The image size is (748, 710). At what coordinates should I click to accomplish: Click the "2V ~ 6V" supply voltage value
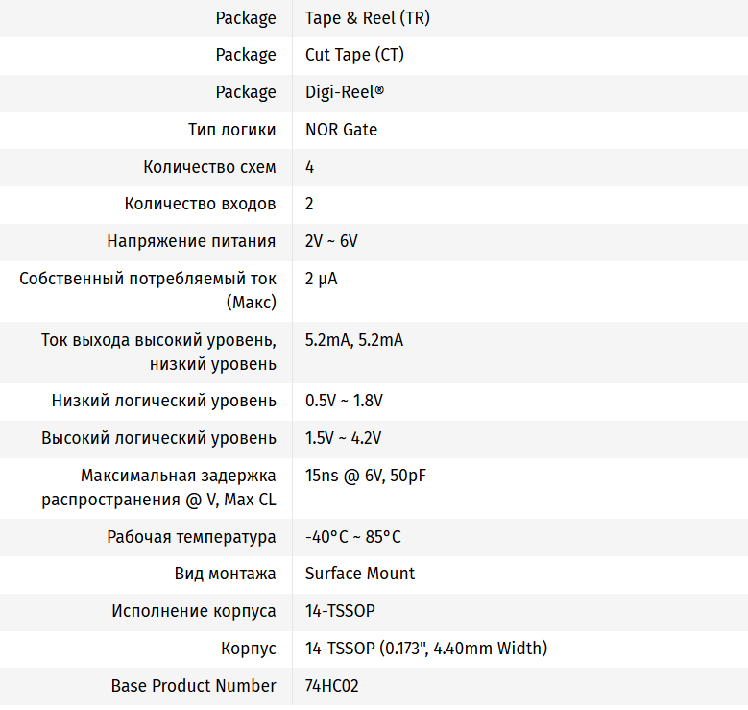331,241
